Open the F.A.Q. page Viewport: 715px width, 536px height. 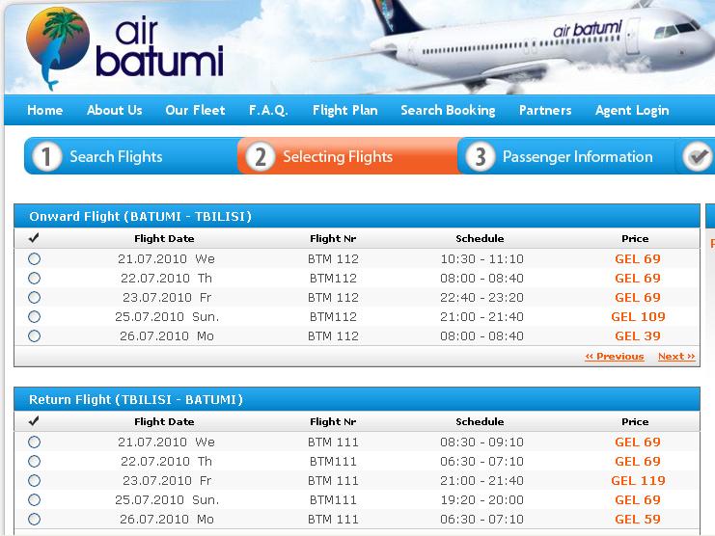tap(268, 110)
